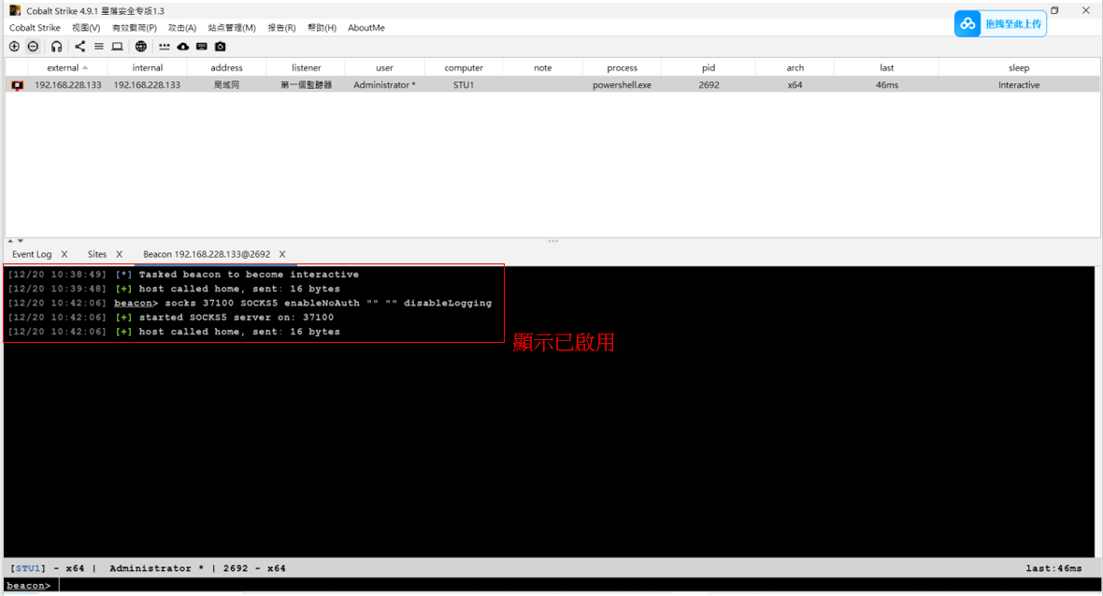This screenshot has height=596, width=1103.
Task: Select the powershell.exe process cell
Action: click(622, 85)
